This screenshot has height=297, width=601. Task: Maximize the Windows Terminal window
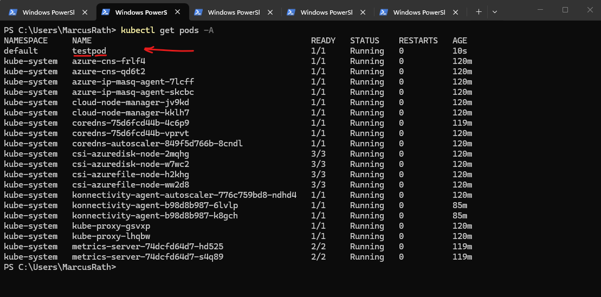pos(565,10)
